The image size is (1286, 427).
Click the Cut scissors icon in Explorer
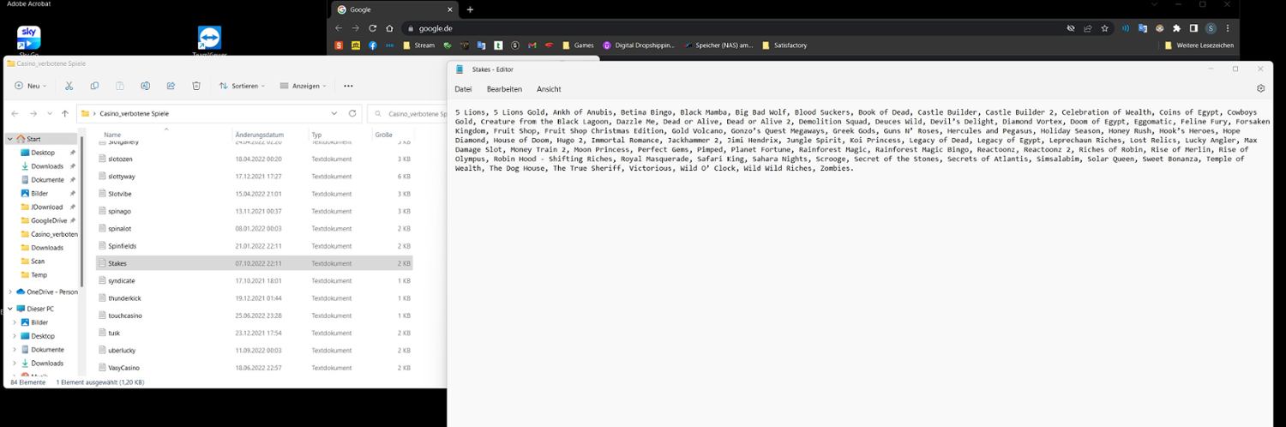(69, 86)
